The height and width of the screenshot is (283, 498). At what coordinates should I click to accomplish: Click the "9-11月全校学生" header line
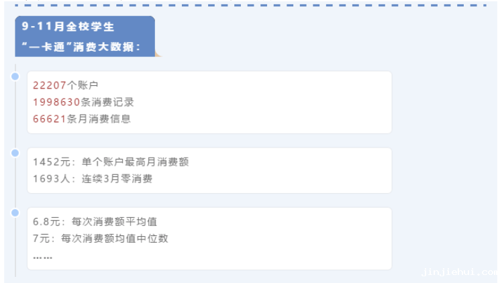[x=68, y=27]
